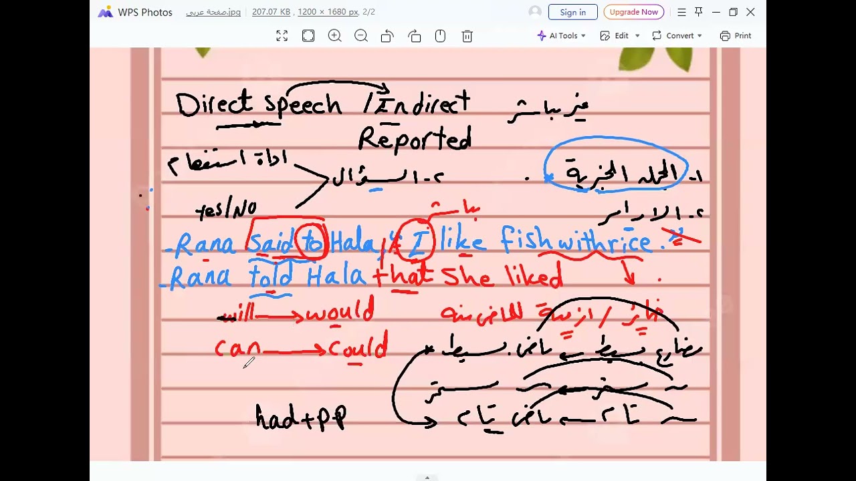This screenshot has height=481, width=856.
Task: Click the file name صفحة عربي.jpg
Action: tap(213, 12)
